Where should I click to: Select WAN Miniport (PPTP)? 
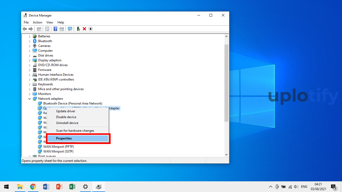pos(59,147)
